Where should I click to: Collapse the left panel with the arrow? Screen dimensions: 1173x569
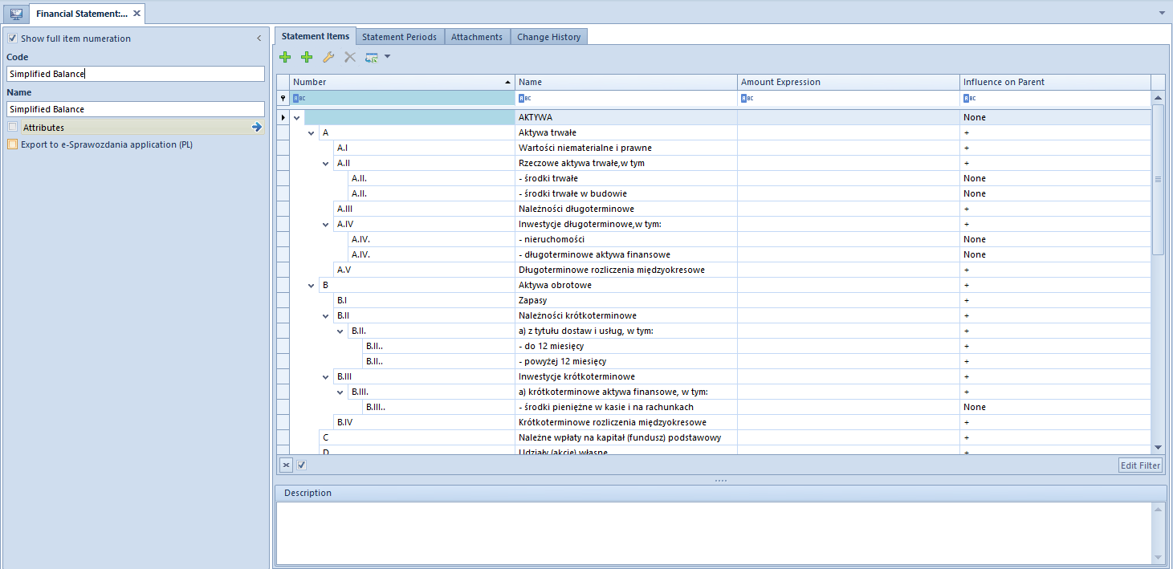click(259, 39)
